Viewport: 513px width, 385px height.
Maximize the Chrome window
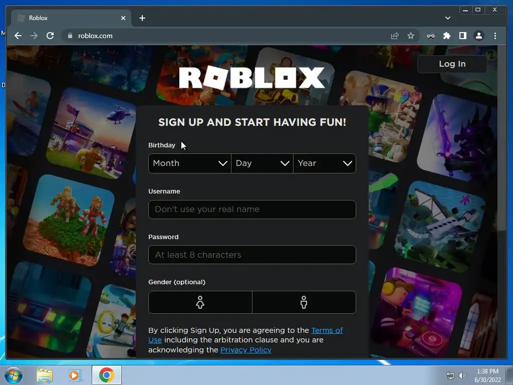(478, 10)
